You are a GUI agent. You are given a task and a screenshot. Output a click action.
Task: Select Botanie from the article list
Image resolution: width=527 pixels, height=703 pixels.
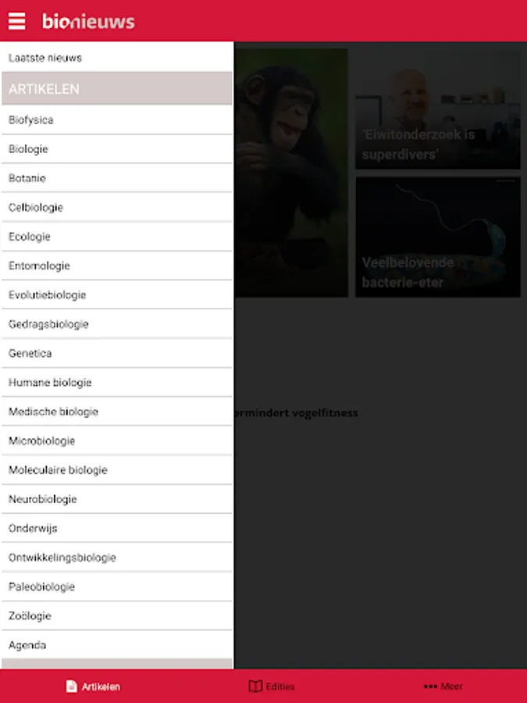(x=117, y=178)
